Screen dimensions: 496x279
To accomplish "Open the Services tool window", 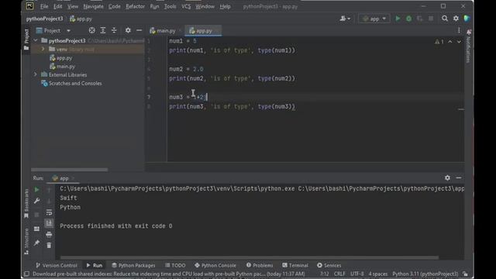I will pyautogui.click(x=329, y=265).
